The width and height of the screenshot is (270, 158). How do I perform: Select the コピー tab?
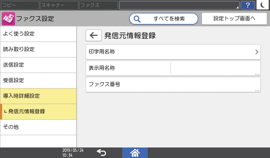coord(20,5)
